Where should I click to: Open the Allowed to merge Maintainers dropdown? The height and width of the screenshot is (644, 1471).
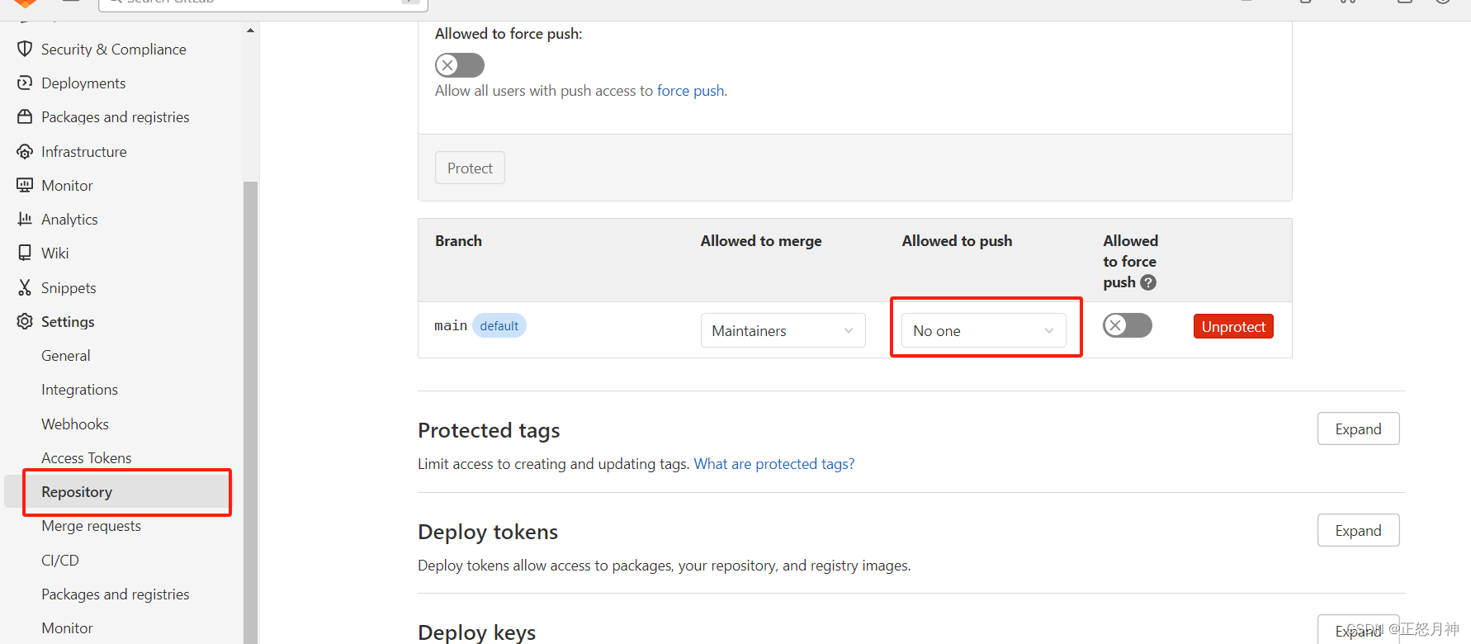tap(783, 330)
